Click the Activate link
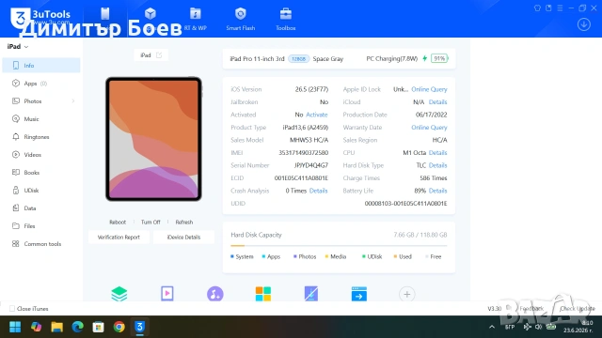602x338 pixels. point(317,115)
